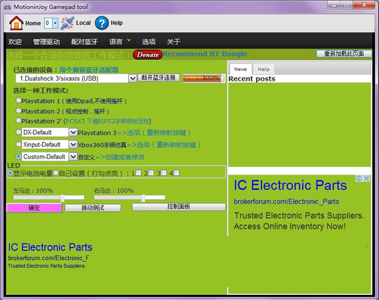Choose LED 自己设置 radio button
The width and height of the screenshot is (379, 300).
pos(56,173)
